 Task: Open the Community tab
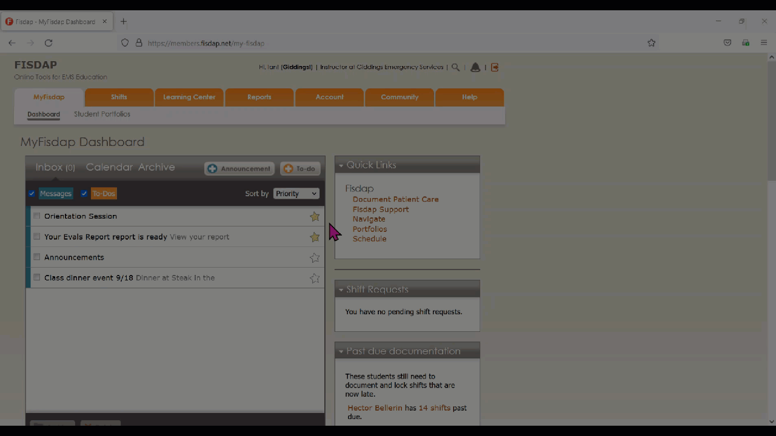[400, 97]
